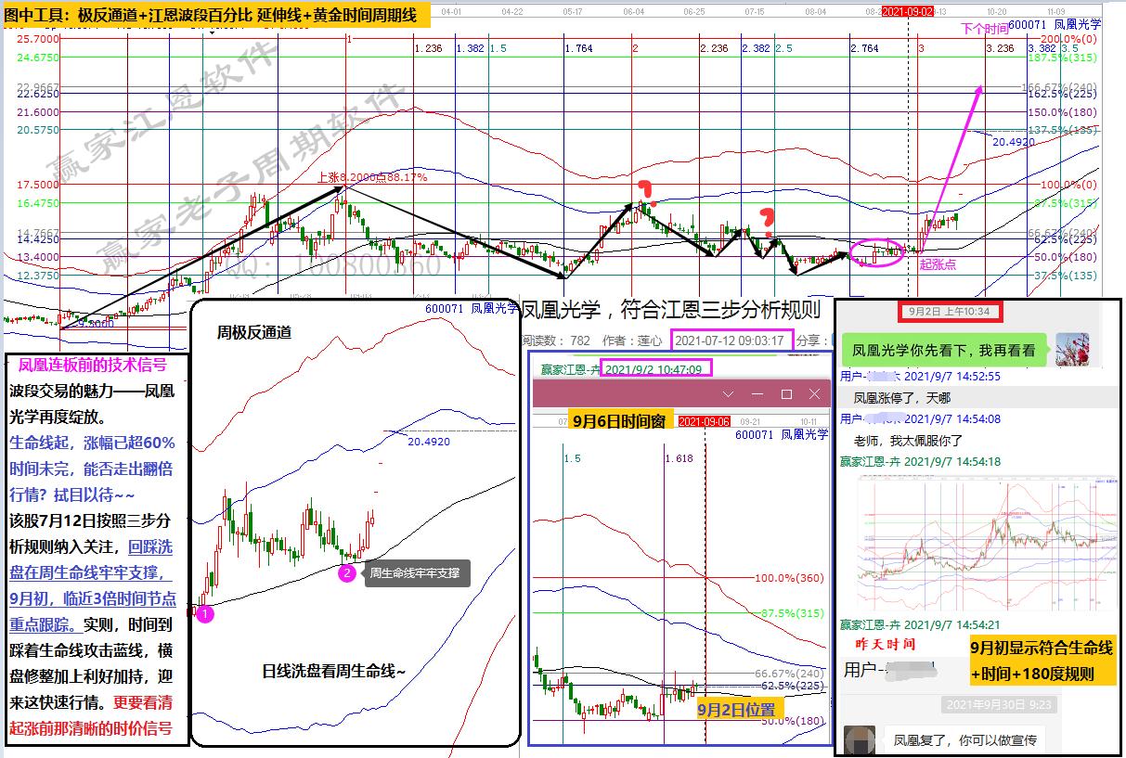Select the red 2021-09-02 date marker
This screenshot has width=1126, height=758.
tap(908, 11)
